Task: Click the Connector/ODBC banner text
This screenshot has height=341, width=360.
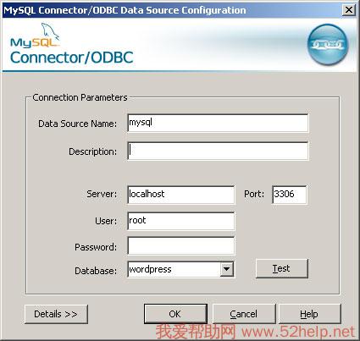Action: (72, 58)
